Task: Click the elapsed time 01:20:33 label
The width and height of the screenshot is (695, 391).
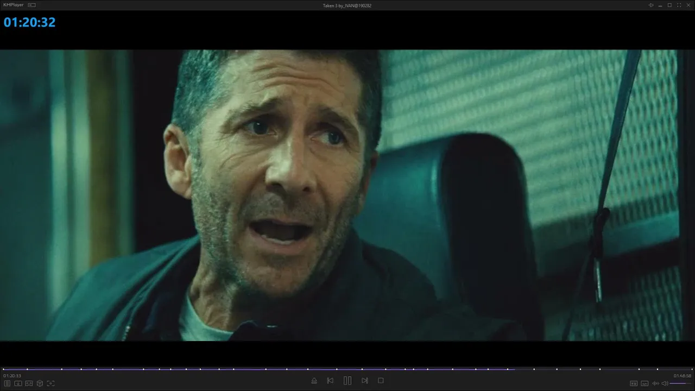Action: click(12, 376)
